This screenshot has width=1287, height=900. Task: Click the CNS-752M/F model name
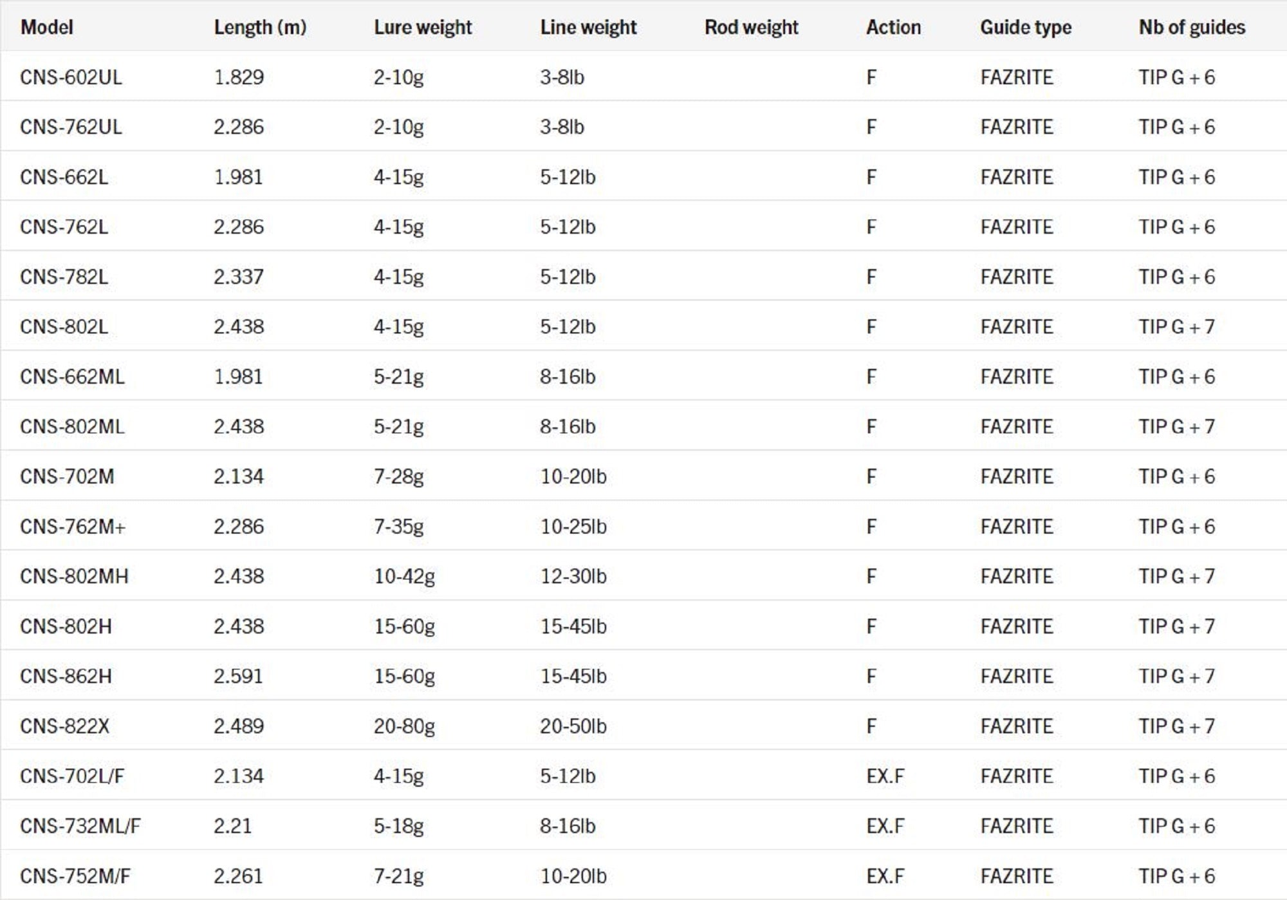(x=75, y=876)
